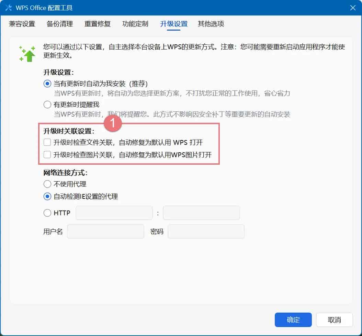
Task: Click the HTTP proxy address field
Action: pyautogui.click(x=114, y=213)
